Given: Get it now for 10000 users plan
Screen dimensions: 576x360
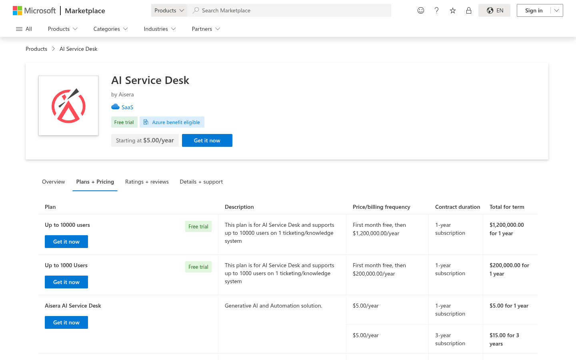Looking at the screenshot, I should click(66, 242).
